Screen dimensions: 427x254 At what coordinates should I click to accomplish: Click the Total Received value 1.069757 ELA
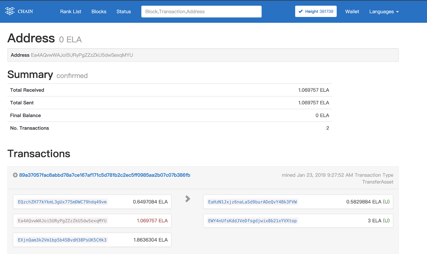[314, 90]
